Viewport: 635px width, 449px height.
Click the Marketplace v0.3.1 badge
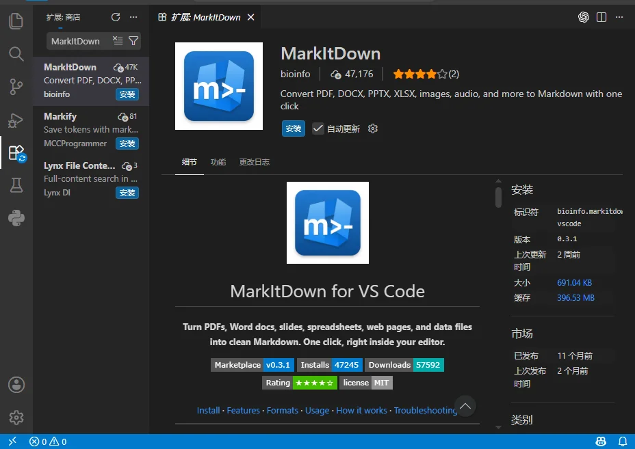[252, 365]
